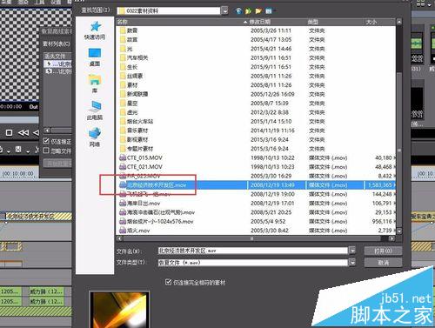This screenshot has height=328, width=435.
Task: Toggle the checked checkbox in the restore clips panel
Action: (x=46, y=141)
